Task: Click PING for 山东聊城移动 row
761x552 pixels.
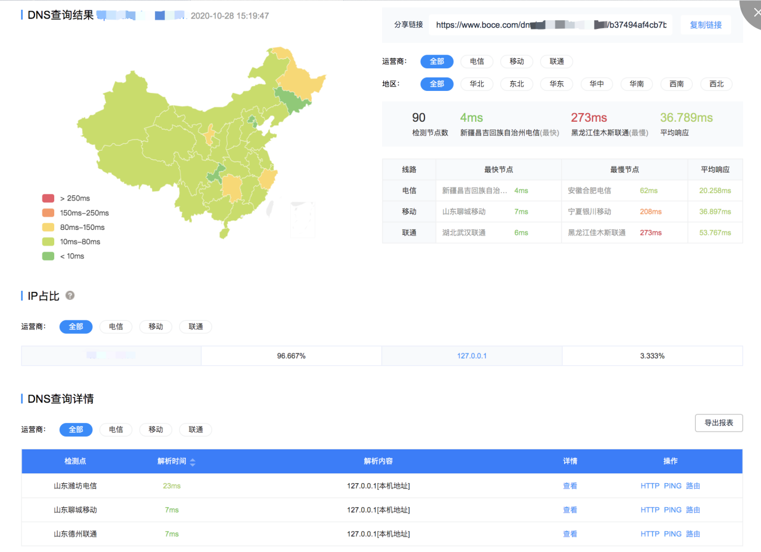Action: tap(672, 510)
